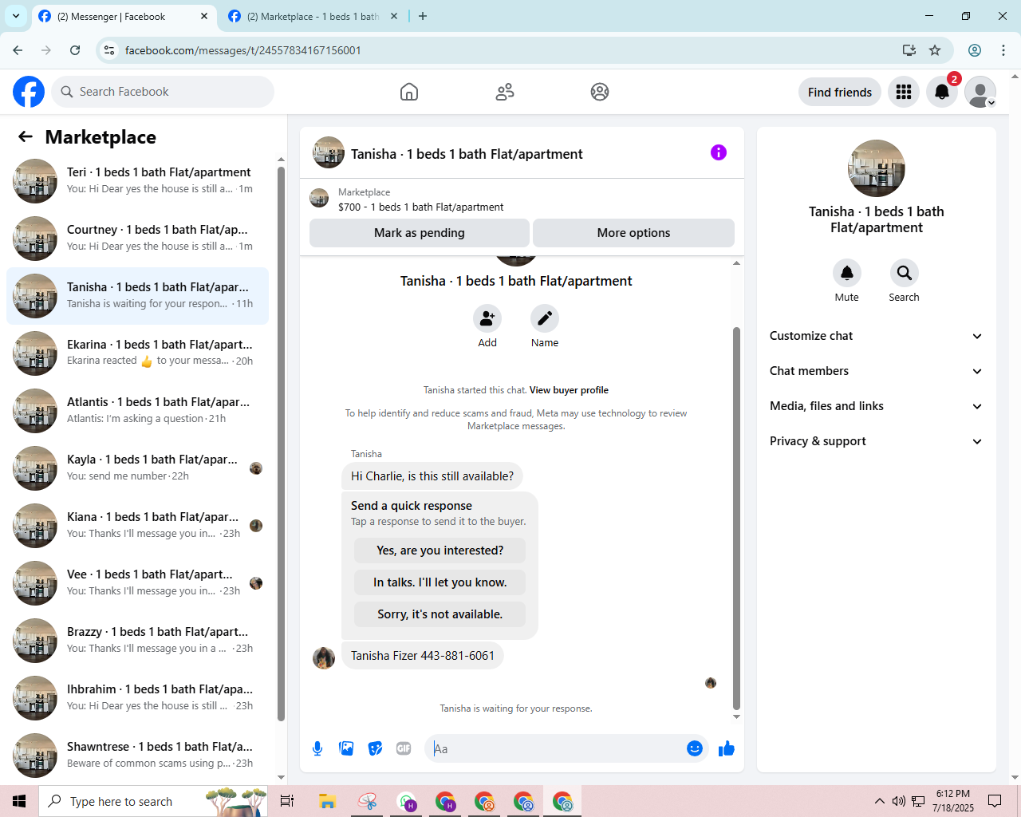Click the address bar URL
The height and width of the screenshot is (817, 1021).
pyautogui.click(x=243, y=50)
